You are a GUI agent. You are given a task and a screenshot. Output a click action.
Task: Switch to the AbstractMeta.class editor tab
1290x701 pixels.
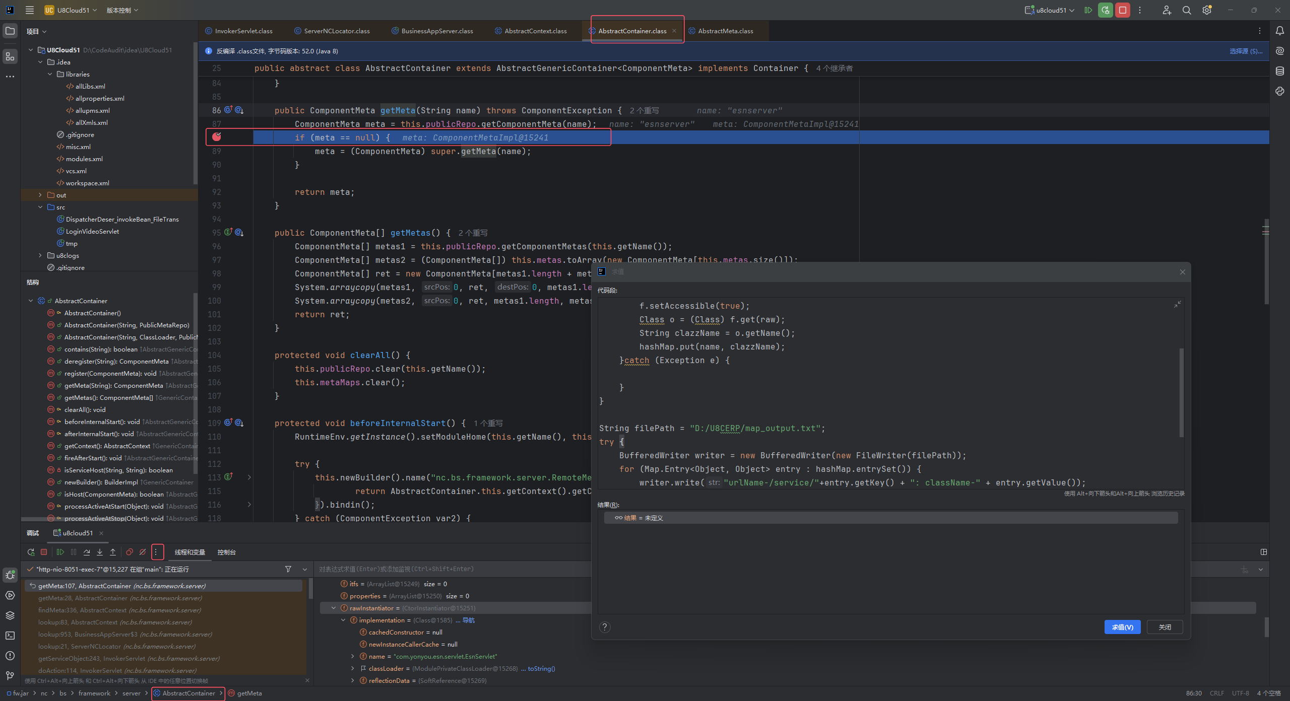coord(725,31)
